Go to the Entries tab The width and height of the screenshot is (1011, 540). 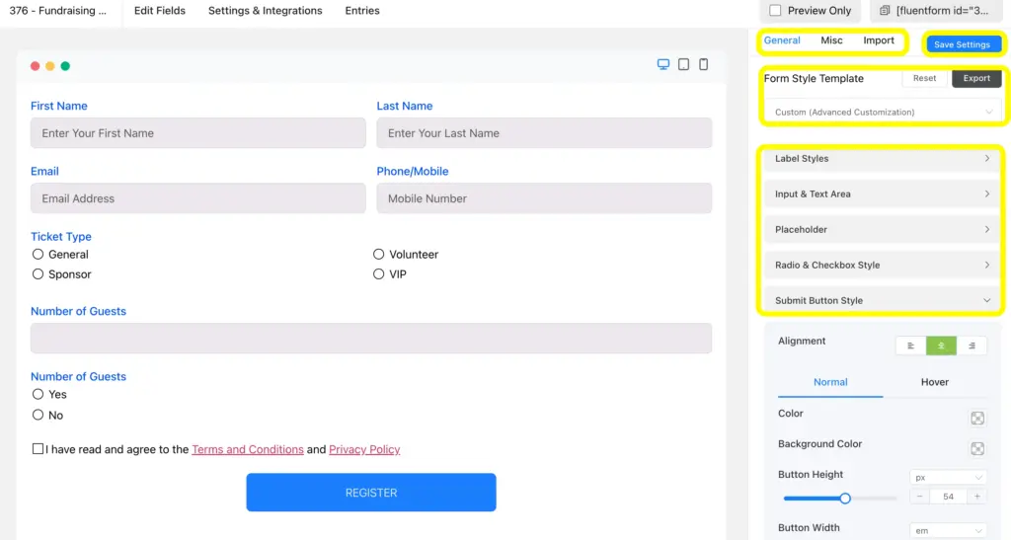362,10
